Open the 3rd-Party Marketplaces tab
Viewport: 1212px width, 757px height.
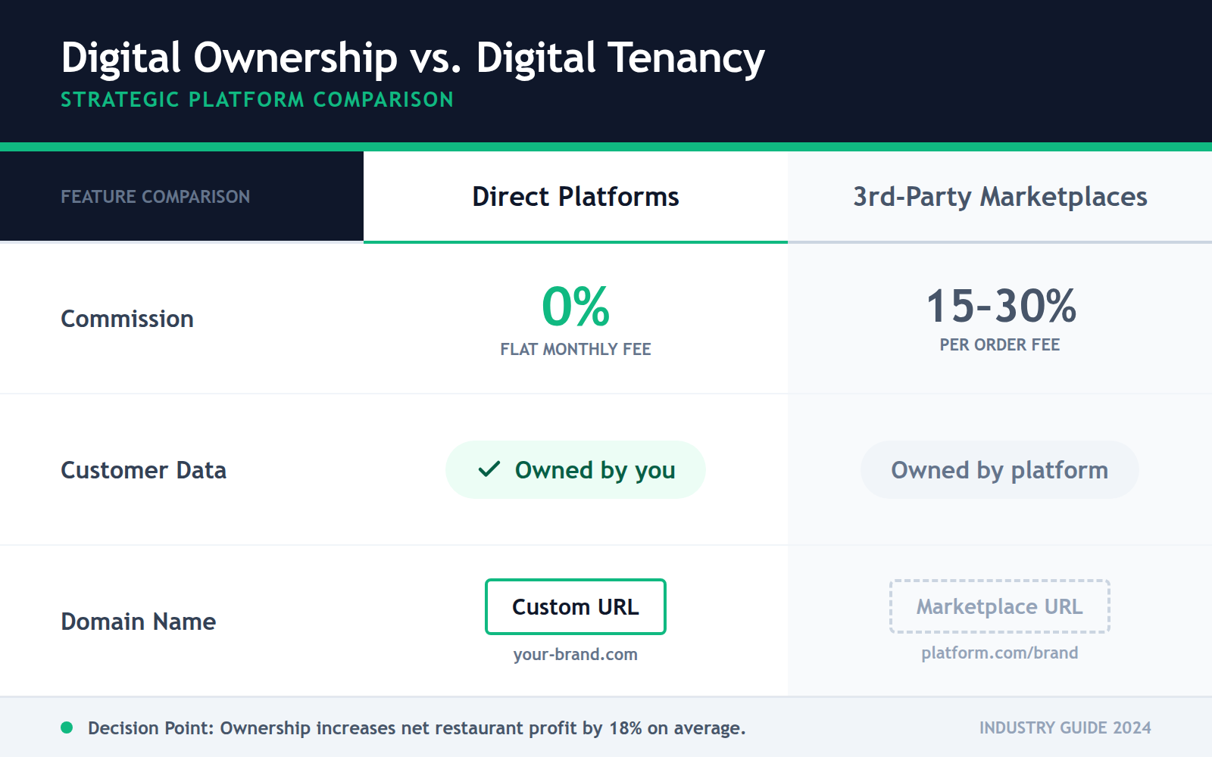pyautogui.click(x=1000, y=196)
